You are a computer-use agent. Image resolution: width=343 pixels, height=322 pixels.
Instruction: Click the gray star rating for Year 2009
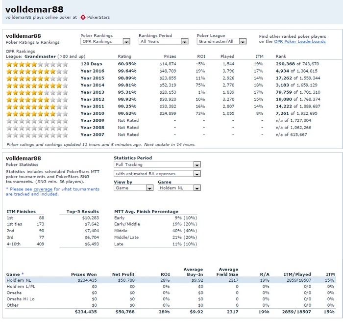click(37, 121)
